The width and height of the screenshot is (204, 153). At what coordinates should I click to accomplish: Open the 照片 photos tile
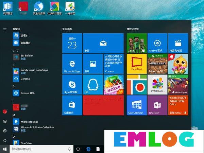tap(93, 64)
